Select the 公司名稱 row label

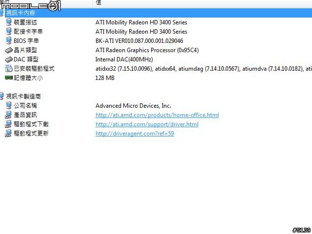pyautogui.click(x=25, y=106)
